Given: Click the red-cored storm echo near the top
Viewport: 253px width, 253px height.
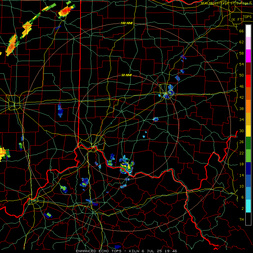Looking at the screenshot, I should (x=66, y=11).
